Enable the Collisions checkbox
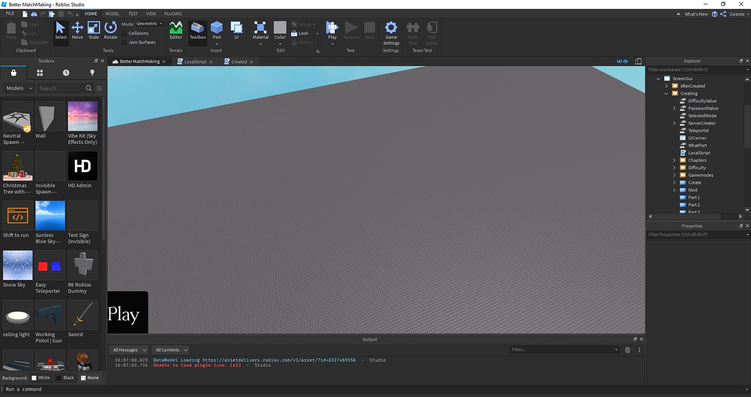751x397 pixels. pyautogui.click(x=125, y=33)
